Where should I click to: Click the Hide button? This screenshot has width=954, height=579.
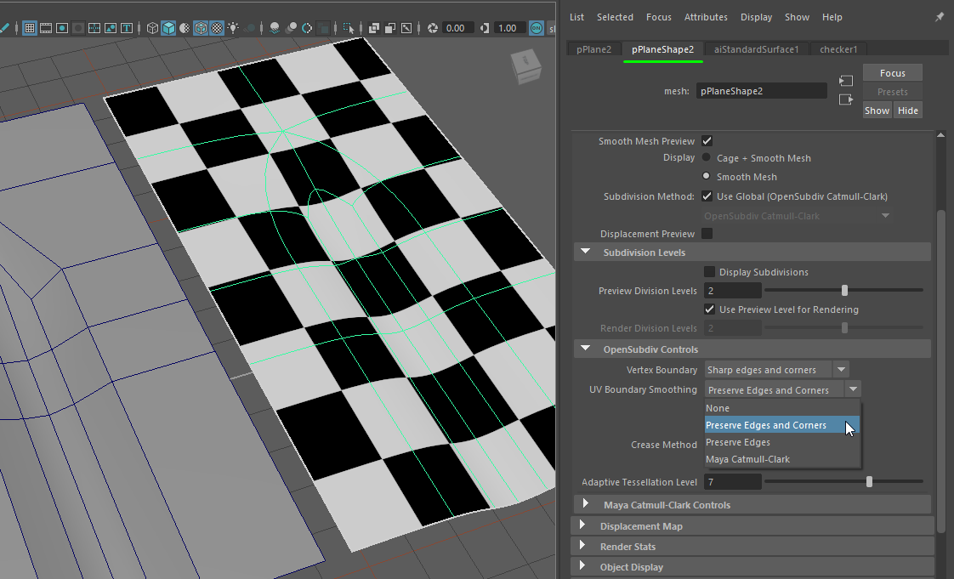coord(908,111)
